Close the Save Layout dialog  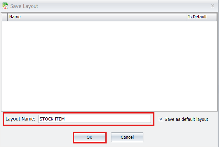212,6
